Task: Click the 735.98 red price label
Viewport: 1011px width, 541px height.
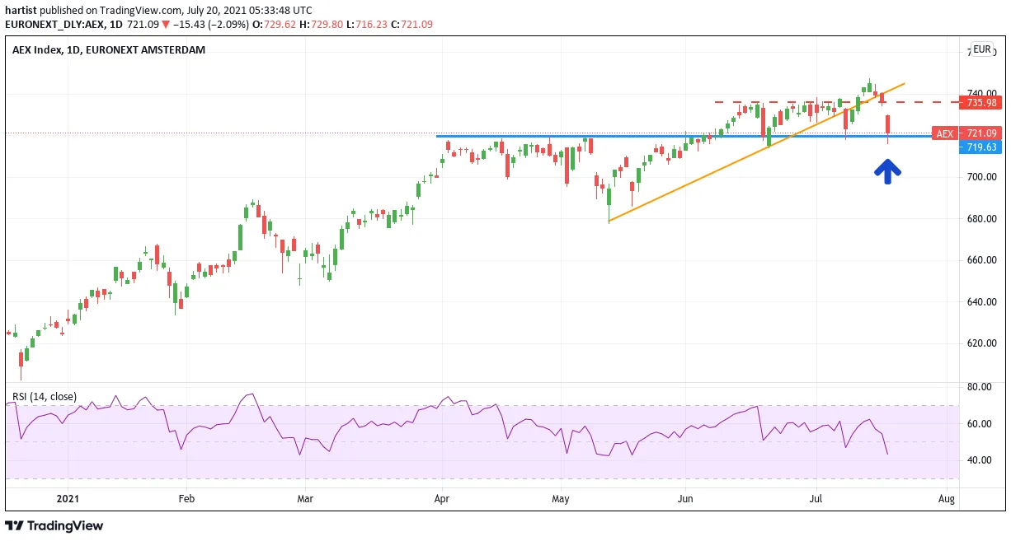Action: coord(981,103)
